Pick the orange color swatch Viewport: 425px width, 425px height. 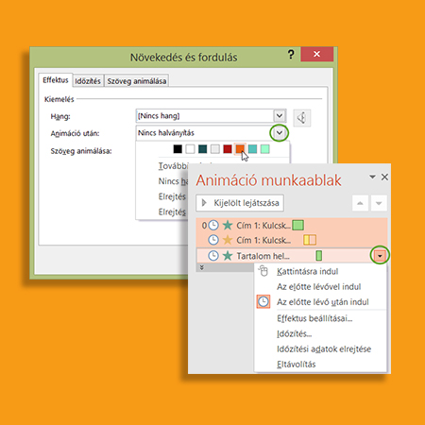pyautogui.click(x=240, y=149)
